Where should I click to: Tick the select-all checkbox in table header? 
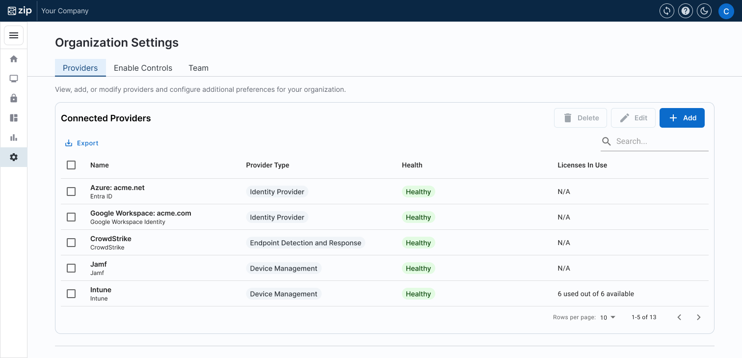click(71, 165)
